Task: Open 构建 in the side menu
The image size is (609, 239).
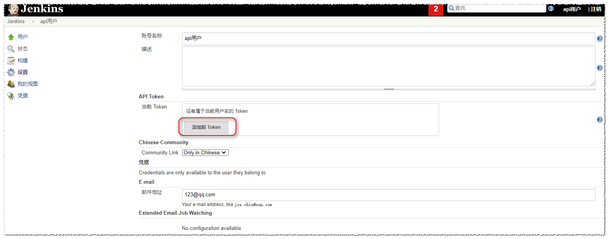Action: pos(23,61)
